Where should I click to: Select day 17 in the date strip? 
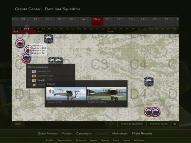pyautogui.click(x=121, y=21)
